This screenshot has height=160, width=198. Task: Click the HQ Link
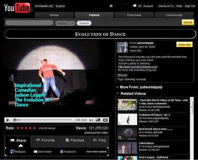click(x=122, y=75)
